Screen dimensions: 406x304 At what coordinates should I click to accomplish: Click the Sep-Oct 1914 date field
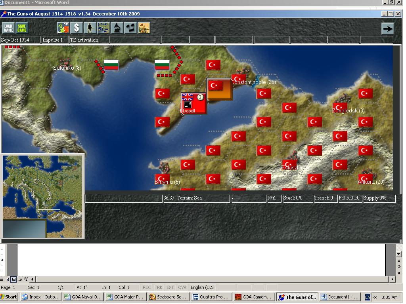click(x=20, y=40)
